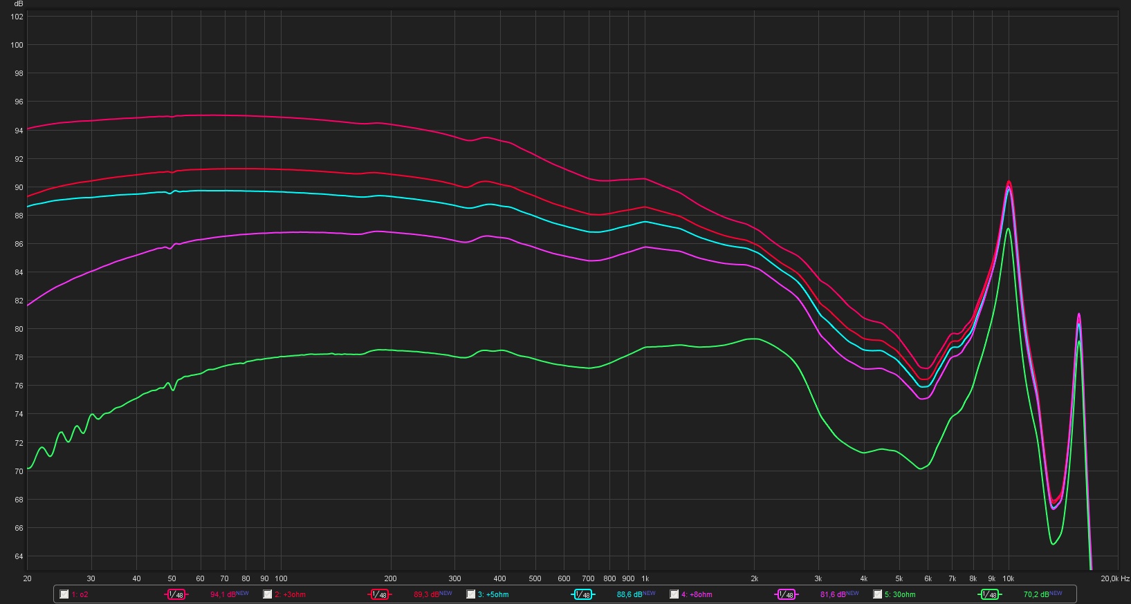Click the 1k mark on frequency axis

pyautogui.click(x=645, y=578)
